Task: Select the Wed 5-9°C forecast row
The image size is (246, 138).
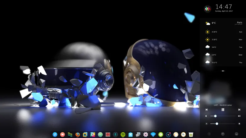Action: click(x=223, y=55)
